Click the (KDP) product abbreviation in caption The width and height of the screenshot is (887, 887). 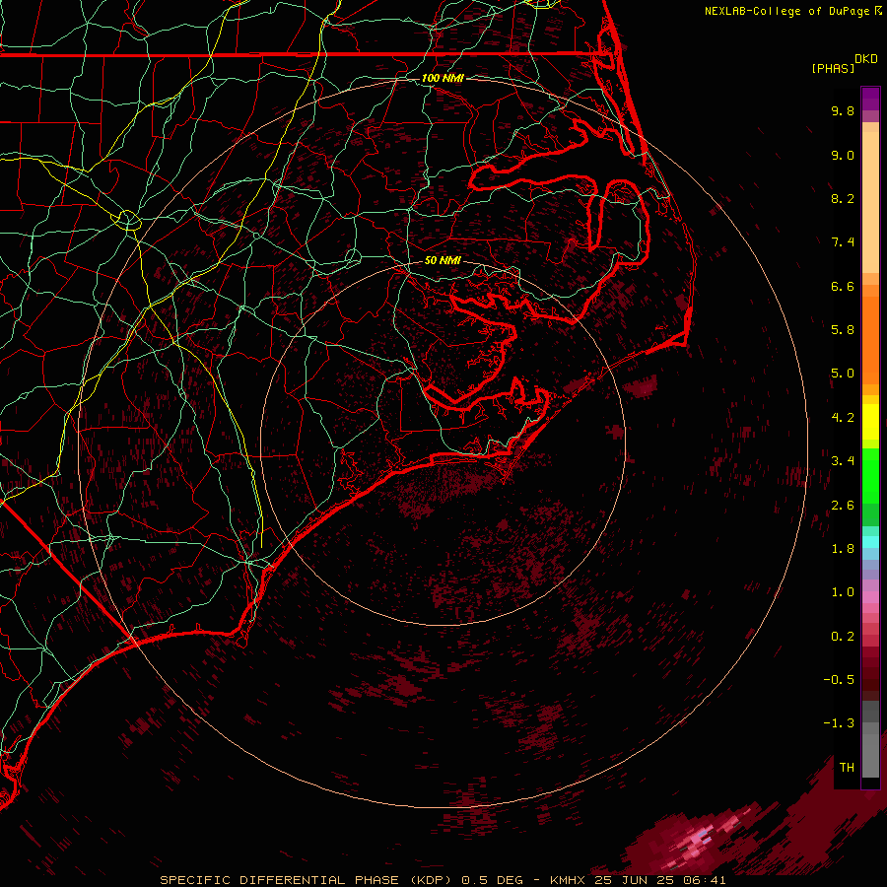click(430, 880)
